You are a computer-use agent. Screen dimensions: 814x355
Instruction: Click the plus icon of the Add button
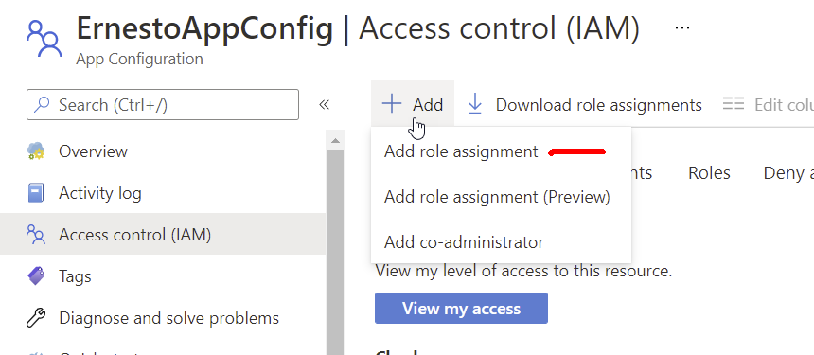coord(392,104)
